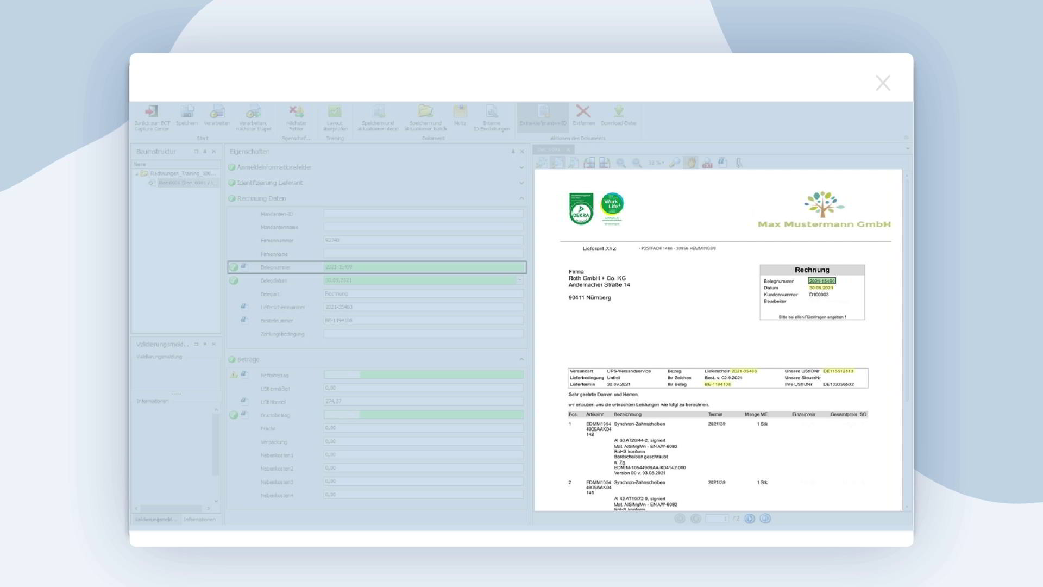Select the hand pan tool in viewer
1043x587 pixels.
tap(690, 163)
